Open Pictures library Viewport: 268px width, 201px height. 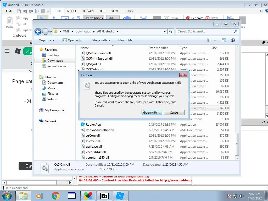53,93
